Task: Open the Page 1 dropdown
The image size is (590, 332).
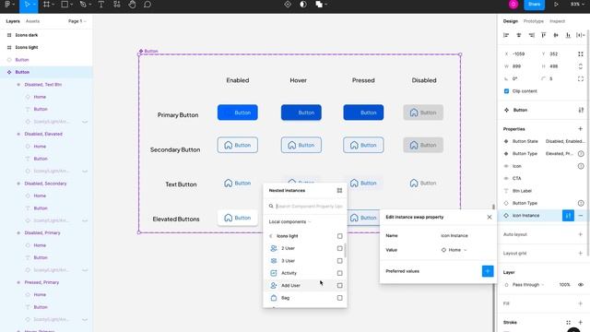Action: click(77, 21)
